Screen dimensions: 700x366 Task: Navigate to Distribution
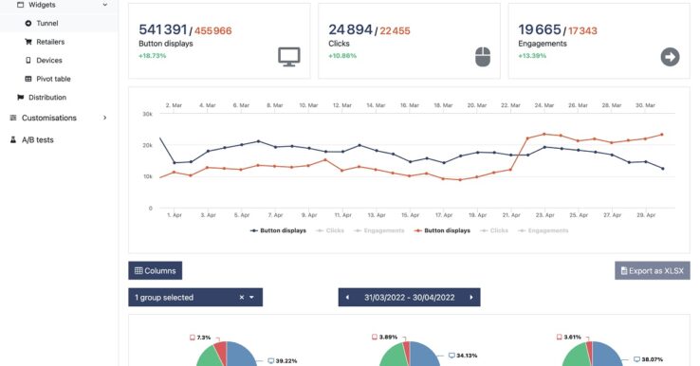47,98
